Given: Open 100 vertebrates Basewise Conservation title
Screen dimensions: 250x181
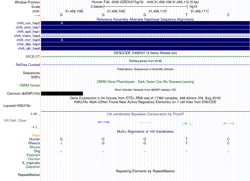Looking at the screenshot, I should click(145, 114).
